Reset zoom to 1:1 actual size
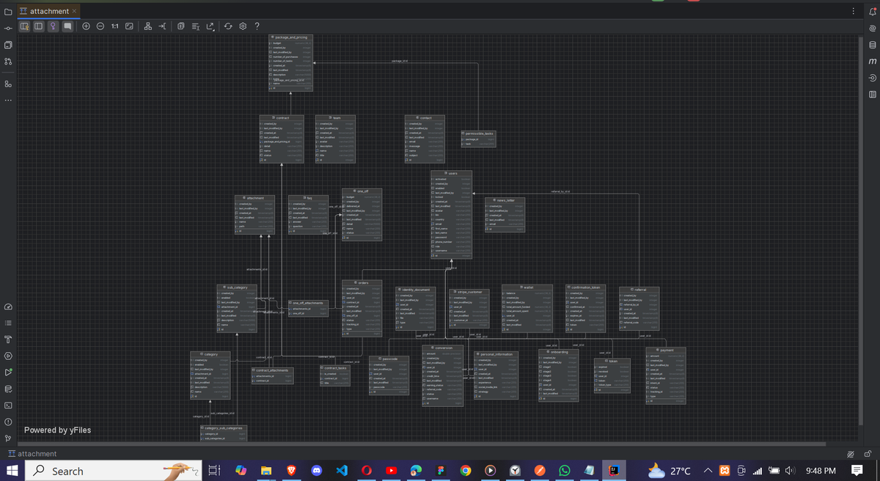Viewport: 880px width, 481px height. [x=115, y=26]
